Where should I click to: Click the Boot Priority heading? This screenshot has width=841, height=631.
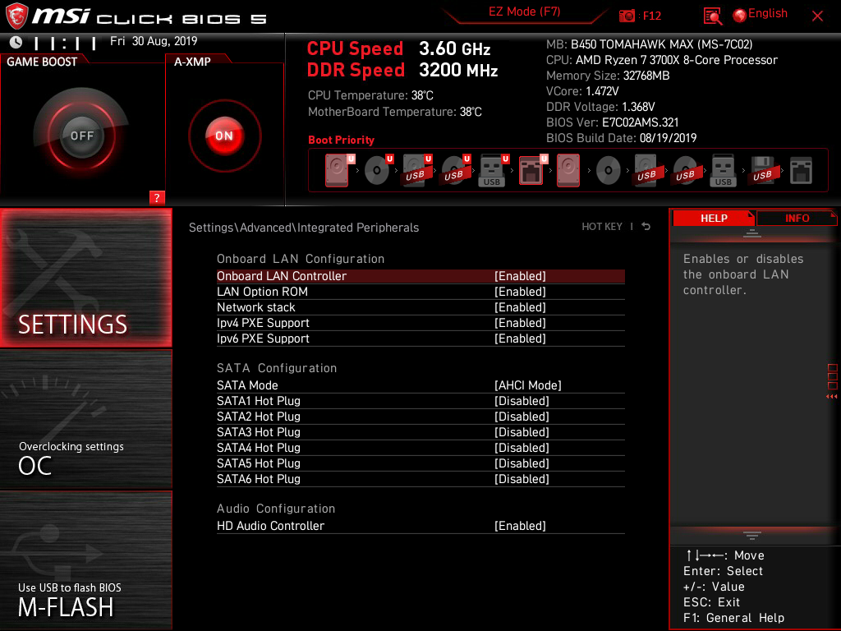341,140
